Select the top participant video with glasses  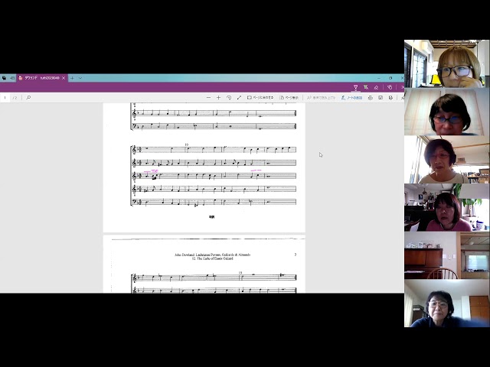click(447, 63)
